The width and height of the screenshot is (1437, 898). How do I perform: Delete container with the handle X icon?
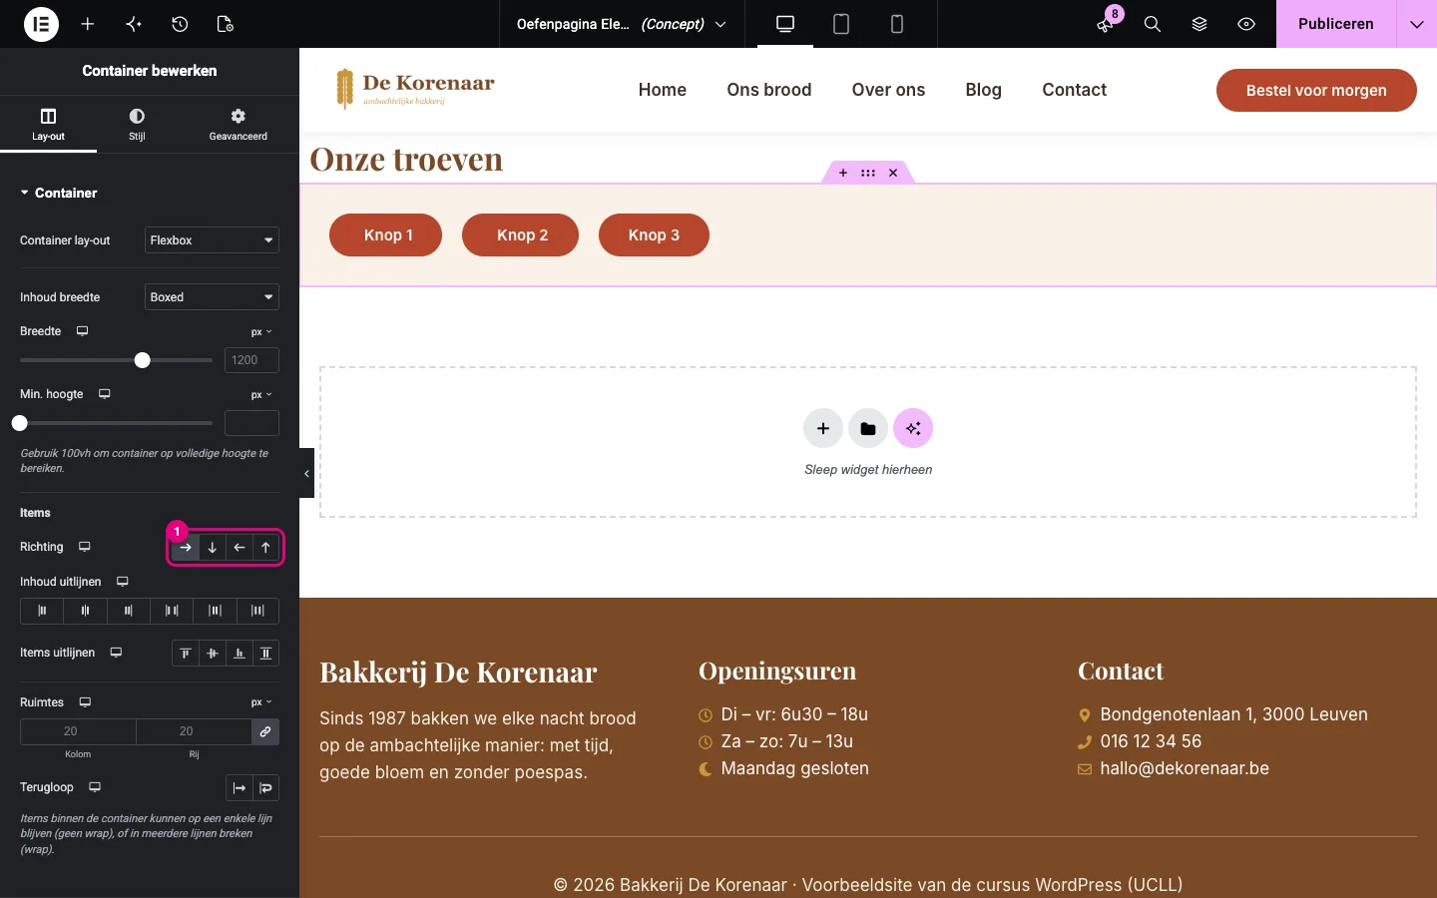pyautogui.click(x=893, y=173)
